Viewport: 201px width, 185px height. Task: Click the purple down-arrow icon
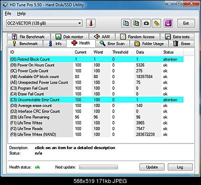coord(168,23)
